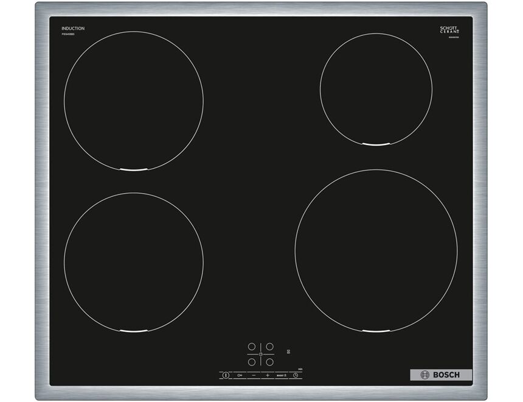Click the INDUCTION model label
Screen dimensions: 523x402
click(74, 28)
